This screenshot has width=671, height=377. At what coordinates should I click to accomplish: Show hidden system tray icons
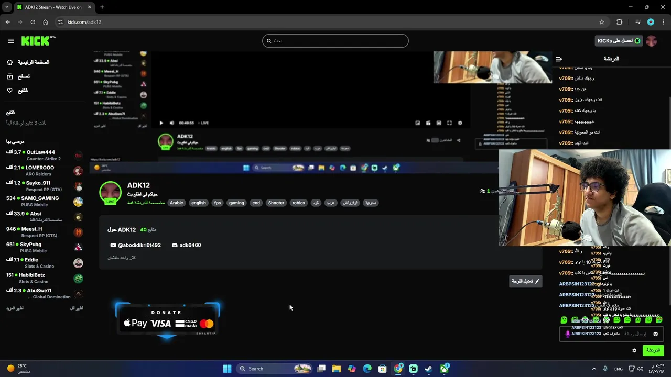(594, 369)
